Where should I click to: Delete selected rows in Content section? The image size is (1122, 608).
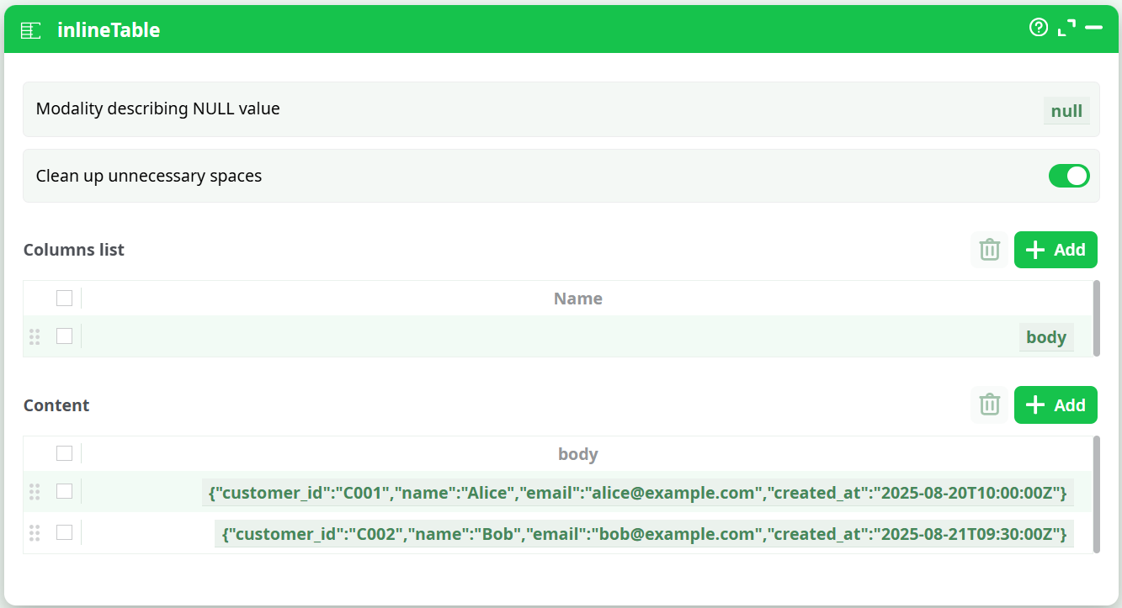(989, 404)
